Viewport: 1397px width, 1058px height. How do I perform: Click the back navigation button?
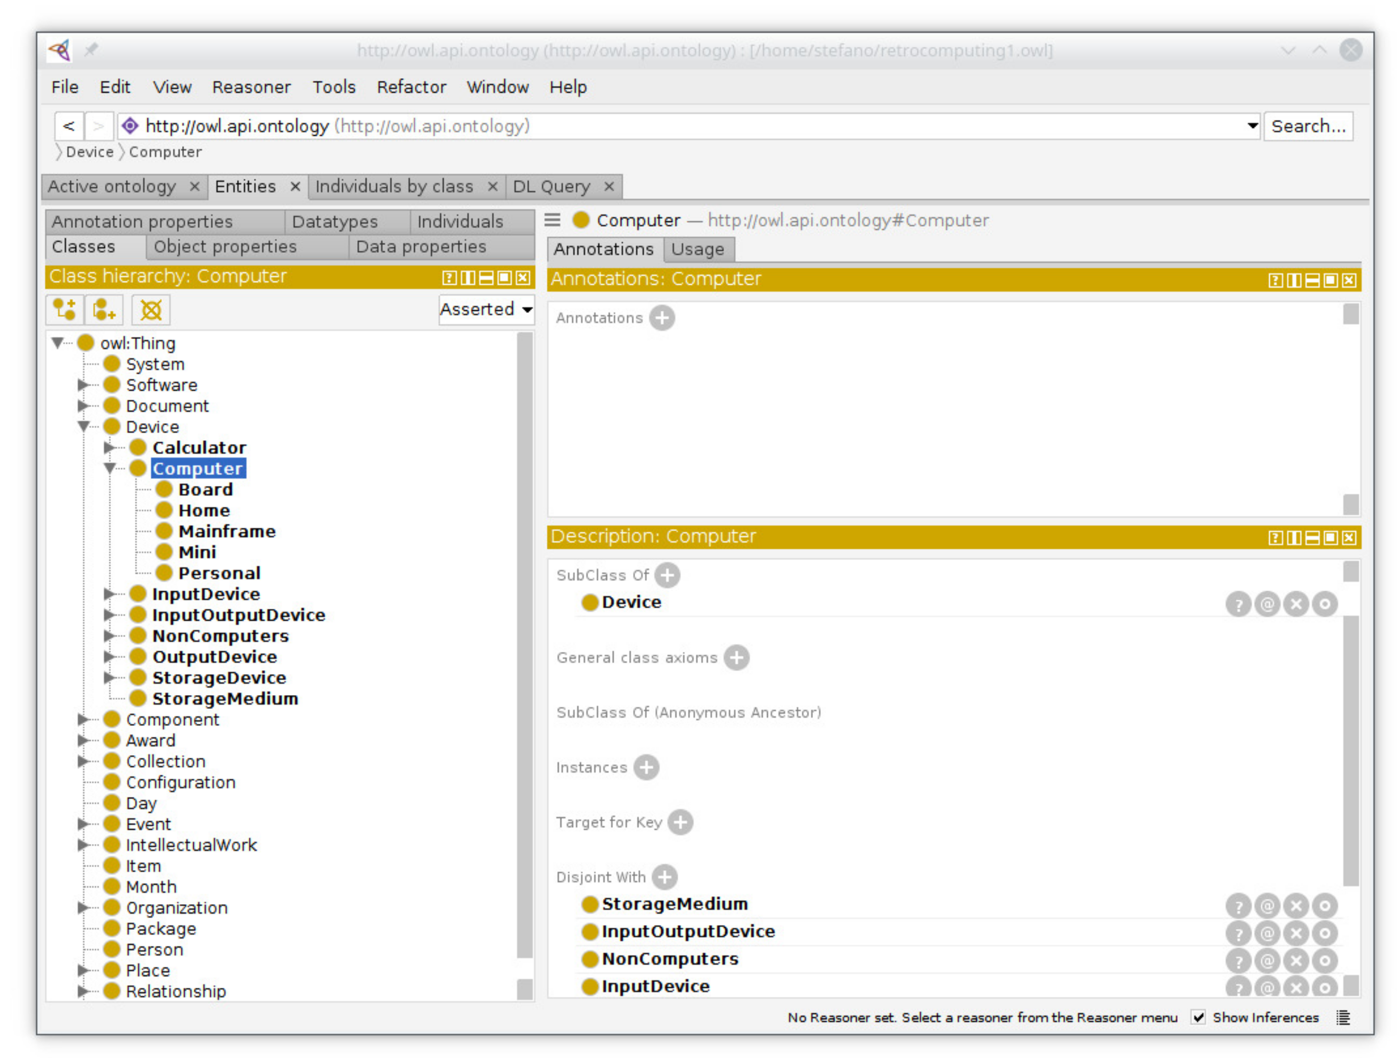(x=69, y=126)
